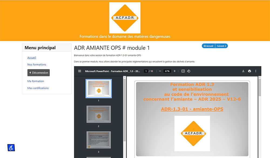This screenshot has height=158, width=270.
Task: Click the Bienvenue dans votre session text
Action: click(x=108, y=55)
